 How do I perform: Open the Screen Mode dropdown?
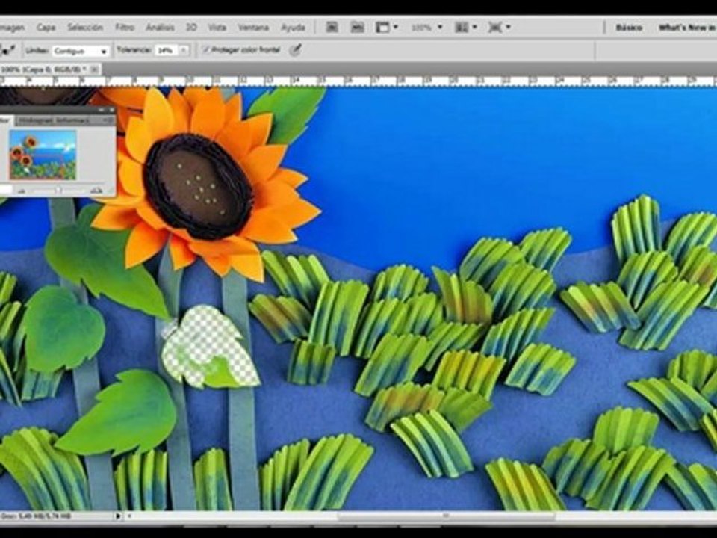pos(498,28)
